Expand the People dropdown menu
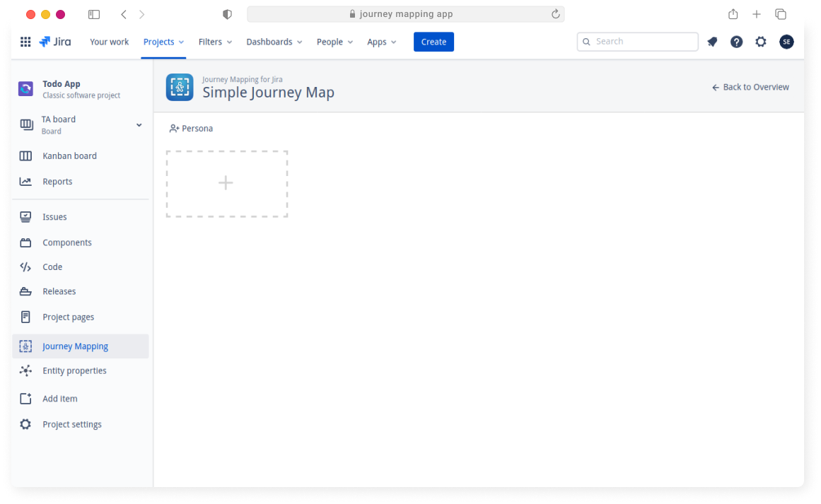 pyautogui.click(x=334, y=42)
